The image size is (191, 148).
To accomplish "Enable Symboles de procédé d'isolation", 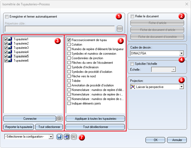I will tap(69, 71).
